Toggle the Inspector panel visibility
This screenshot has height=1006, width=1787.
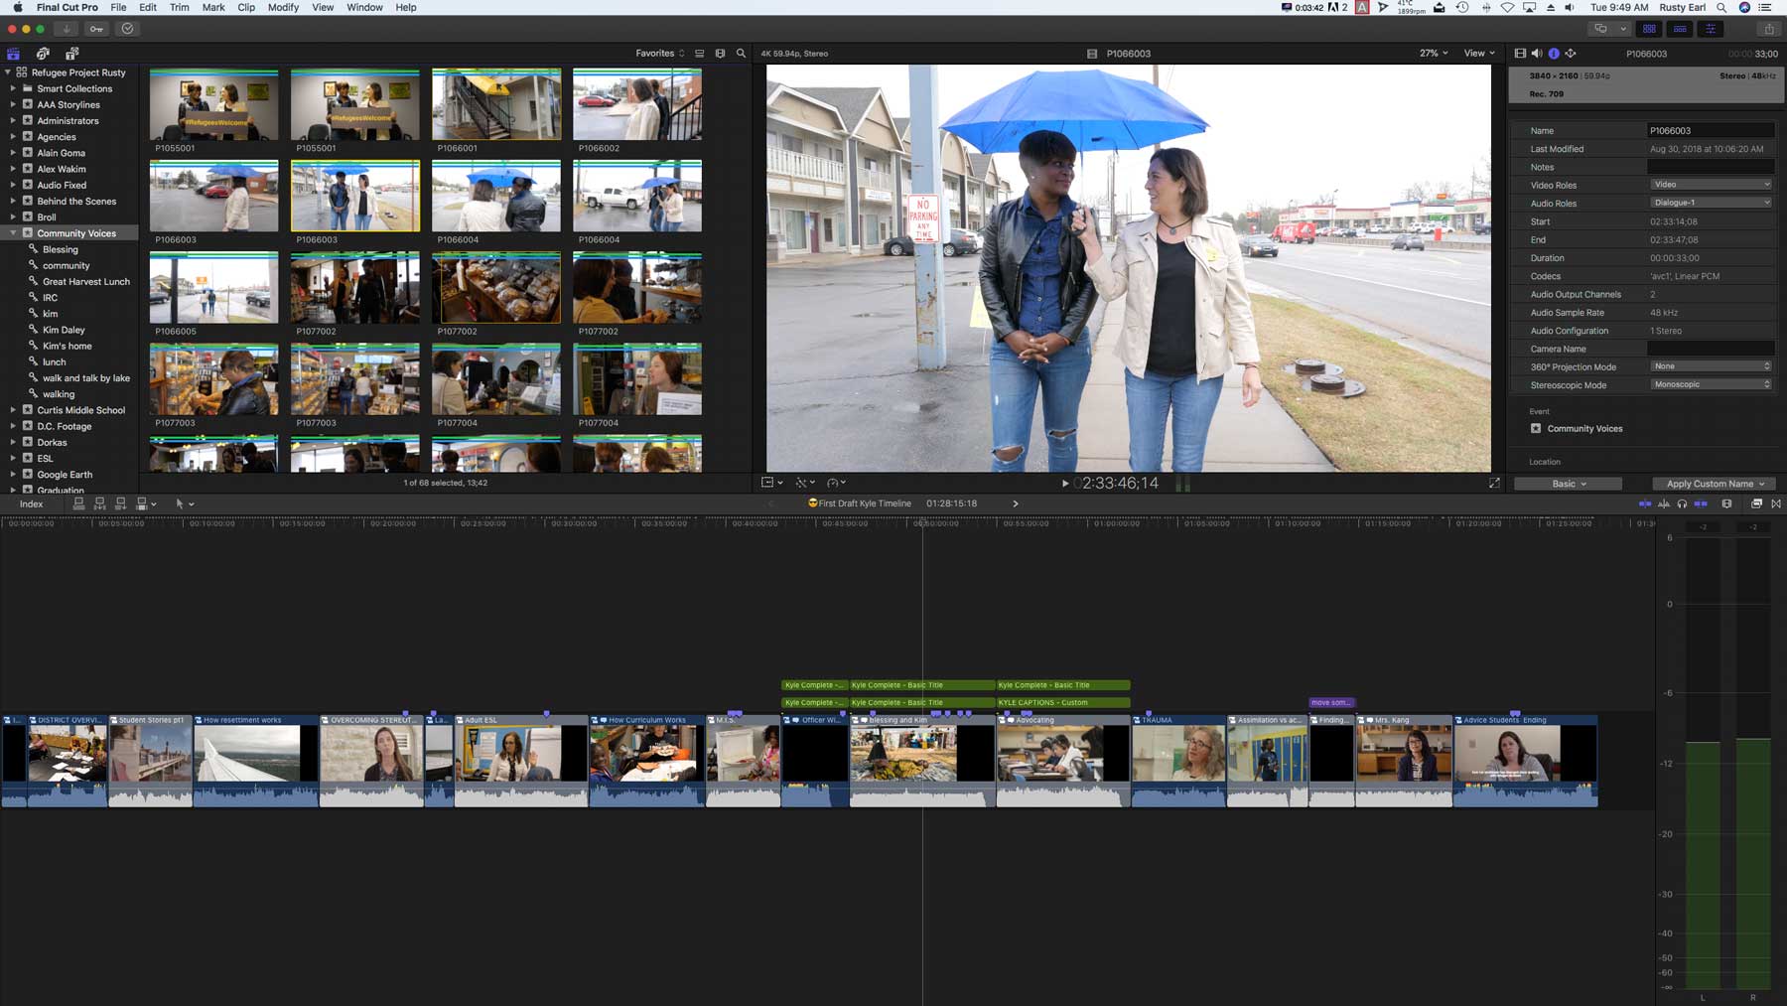(1711, 29)
